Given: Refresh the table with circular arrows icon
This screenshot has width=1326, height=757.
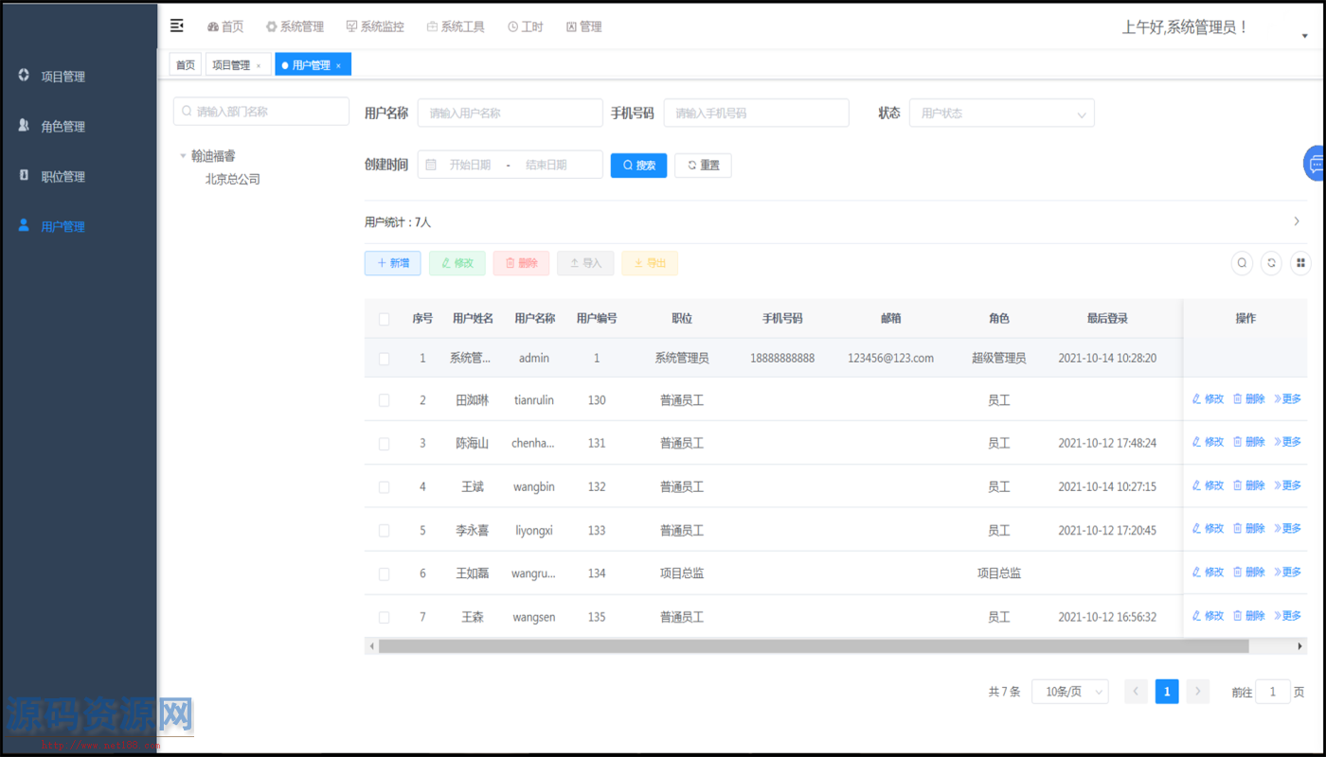Looking at the screenshot, I should point(1272,263).
